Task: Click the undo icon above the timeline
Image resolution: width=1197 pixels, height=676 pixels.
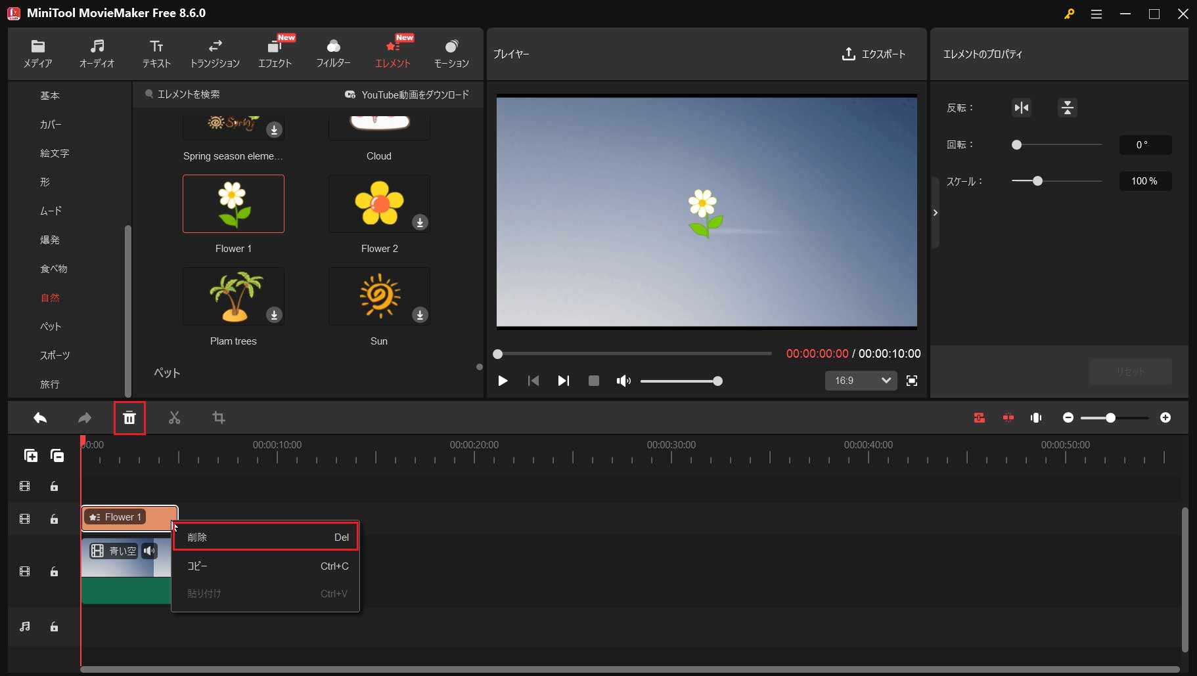Action: point(40,418)
